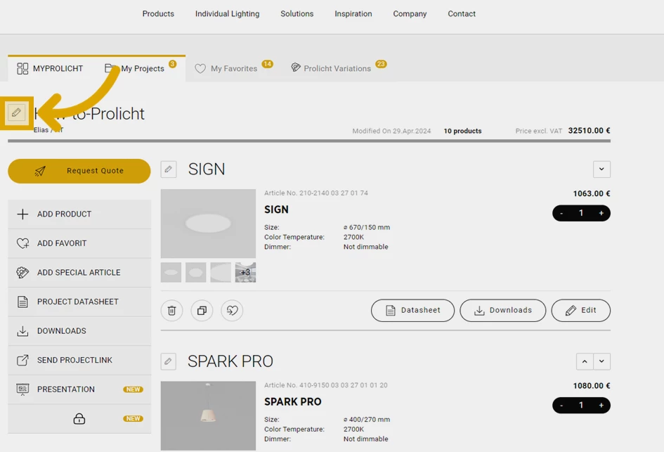
Task: Click the heart favorite icon under SIGN
Action: pos(232,311)
